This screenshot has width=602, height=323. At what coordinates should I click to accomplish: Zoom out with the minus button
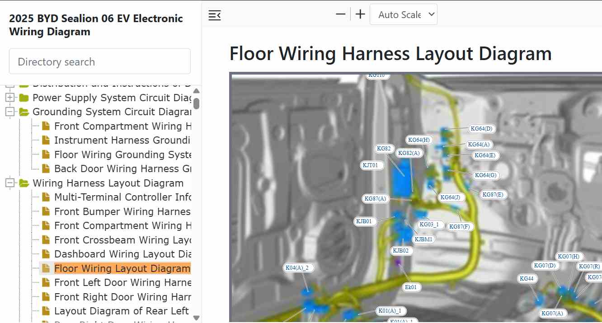click(x=341, y=14)
